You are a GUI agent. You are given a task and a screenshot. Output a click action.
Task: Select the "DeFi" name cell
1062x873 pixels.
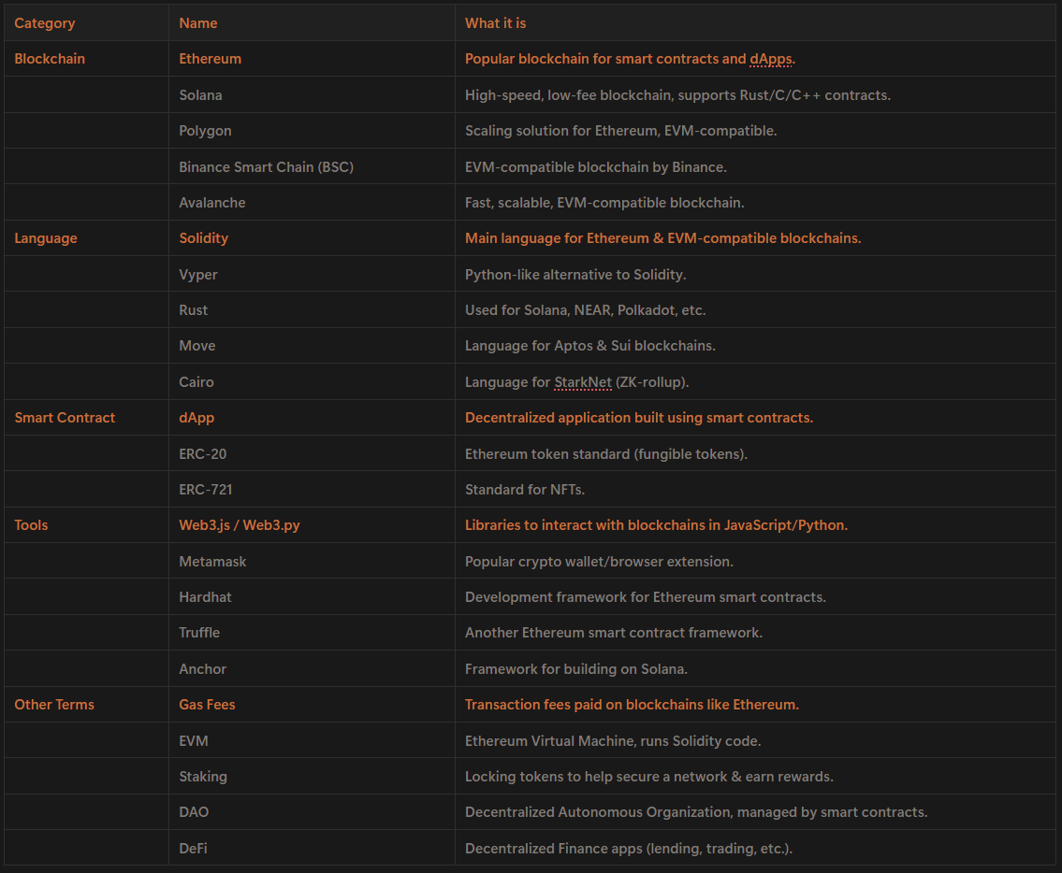(194, 849)
